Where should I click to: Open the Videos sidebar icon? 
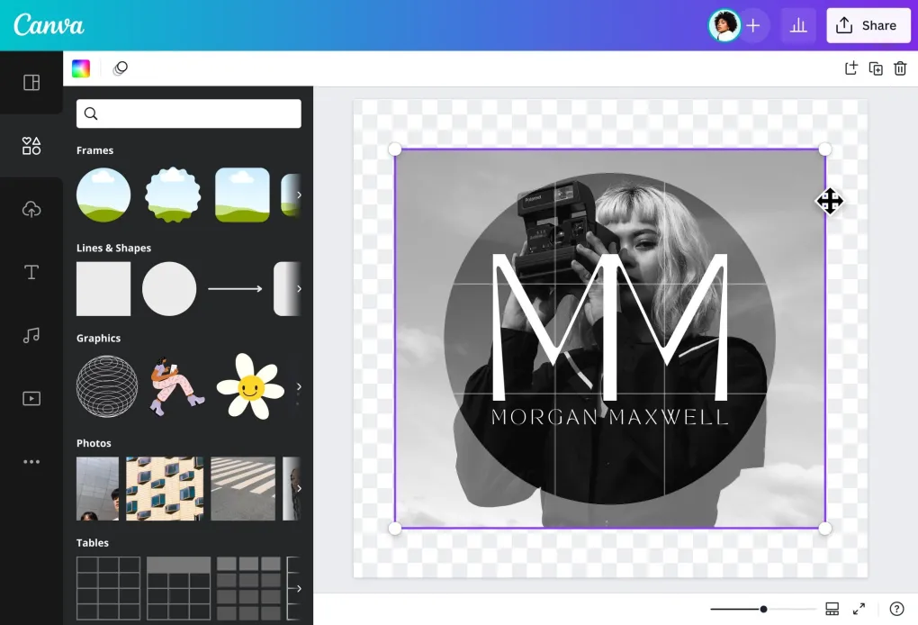(31, 399)
